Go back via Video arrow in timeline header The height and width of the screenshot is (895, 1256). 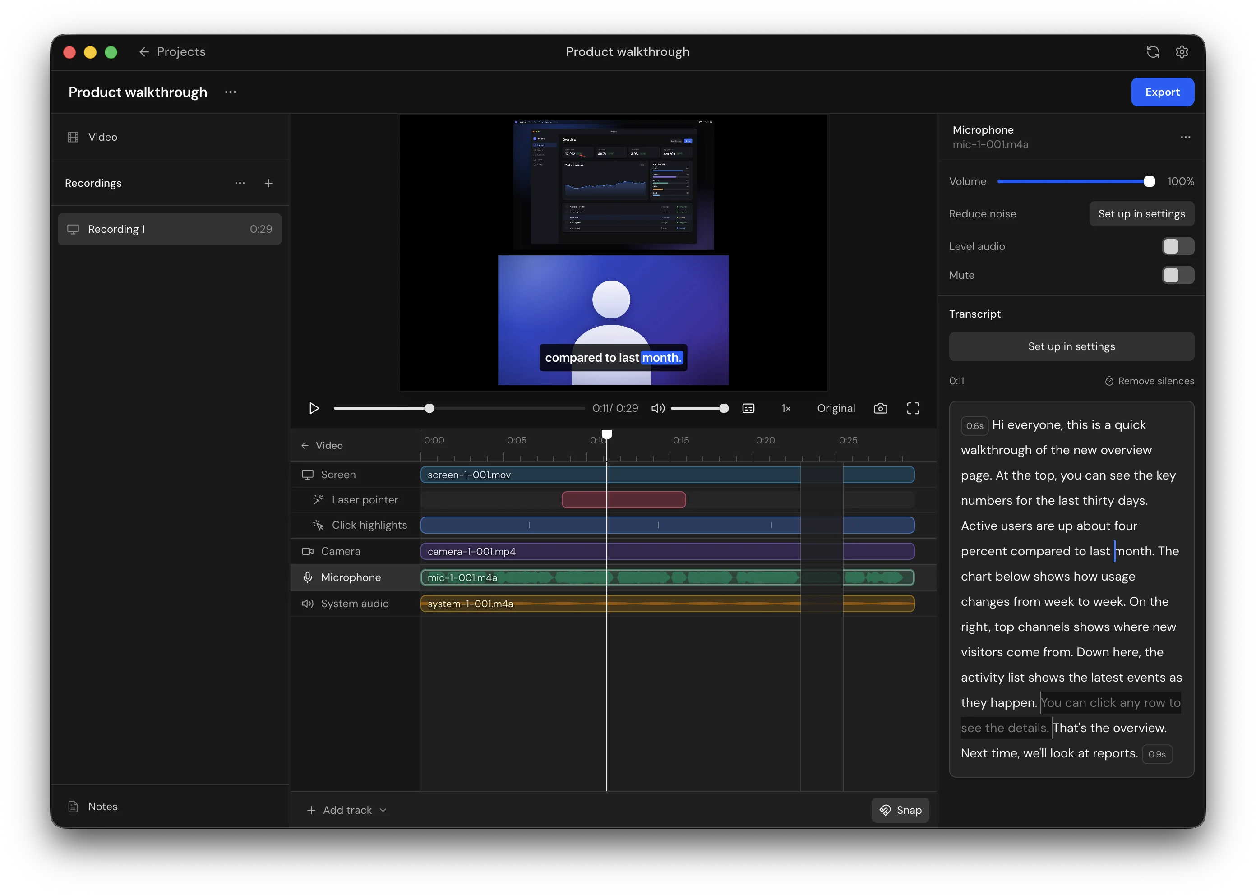(322, 445)
